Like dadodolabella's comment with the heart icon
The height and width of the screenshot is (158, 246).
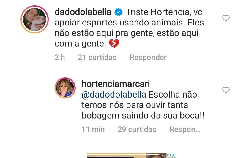226,18
